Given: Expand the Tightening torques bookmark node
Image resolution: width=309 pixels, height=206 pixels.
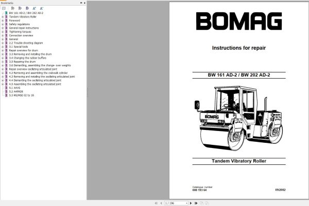Looking at the screenshot, I should (x=3, y=32).
